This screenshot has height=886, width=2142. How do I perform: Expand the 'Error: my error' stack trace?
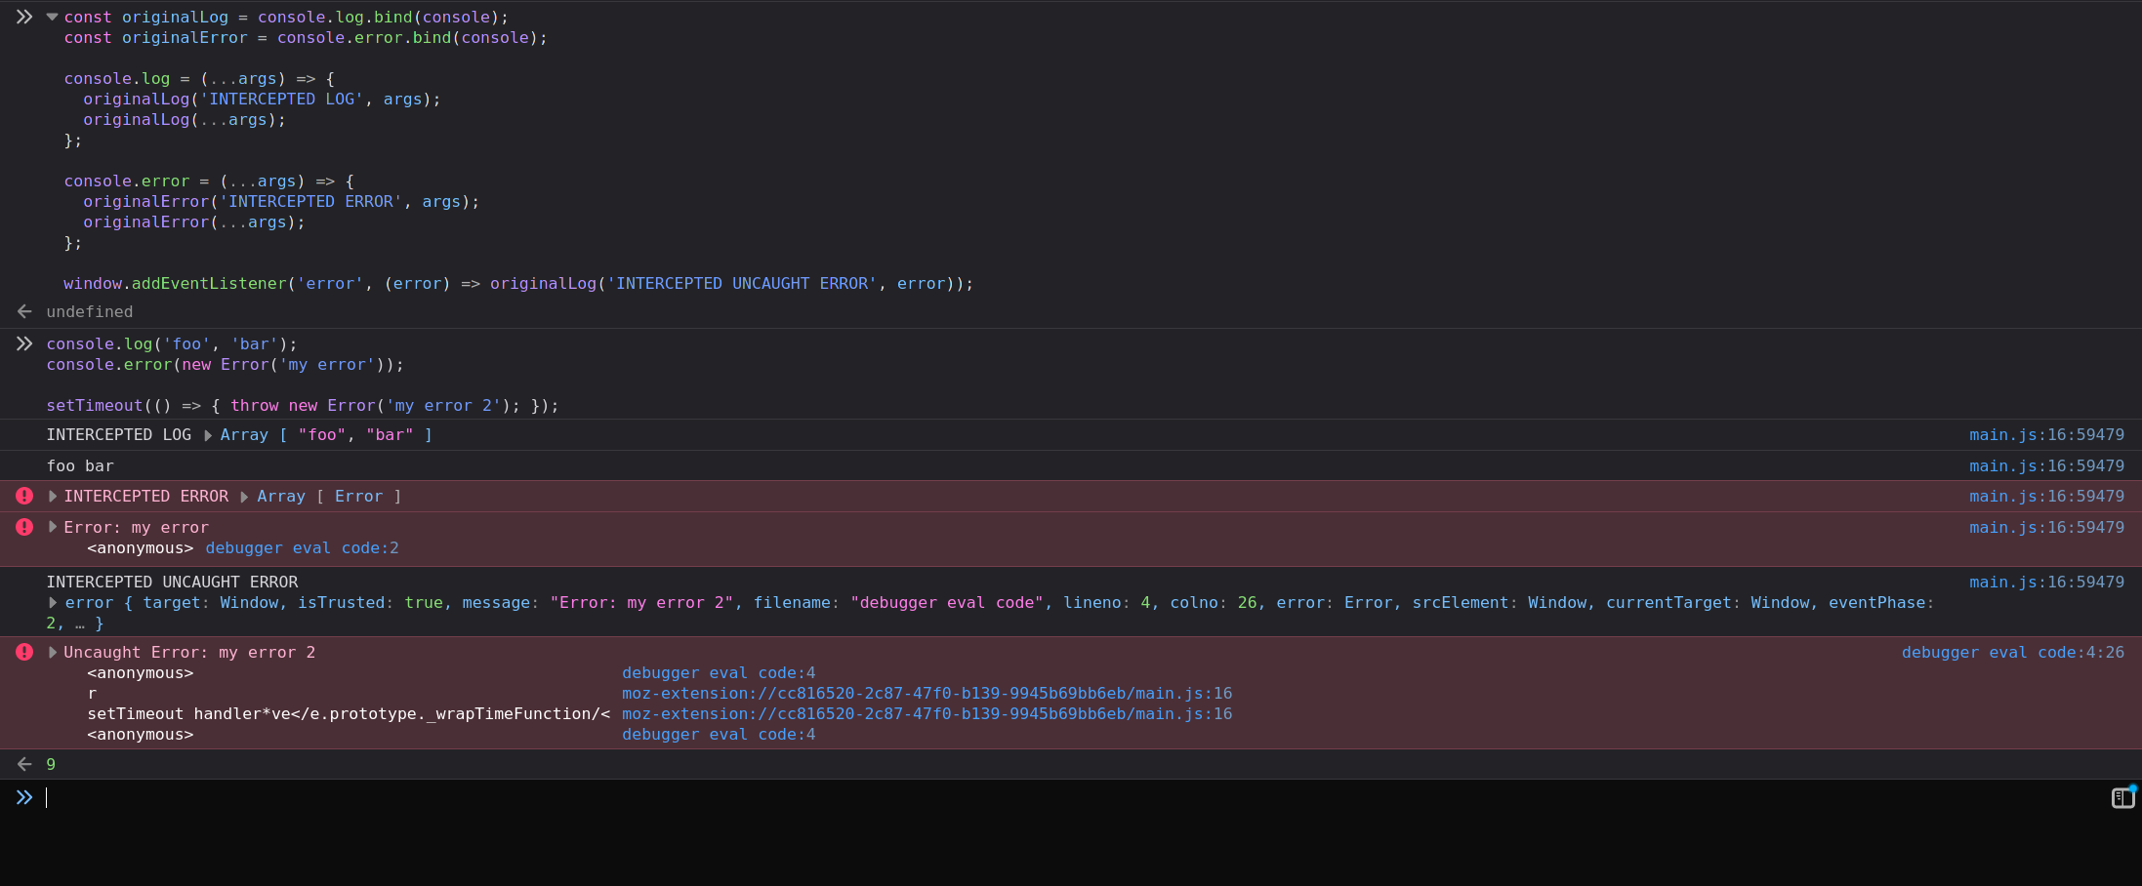[52, 527]
